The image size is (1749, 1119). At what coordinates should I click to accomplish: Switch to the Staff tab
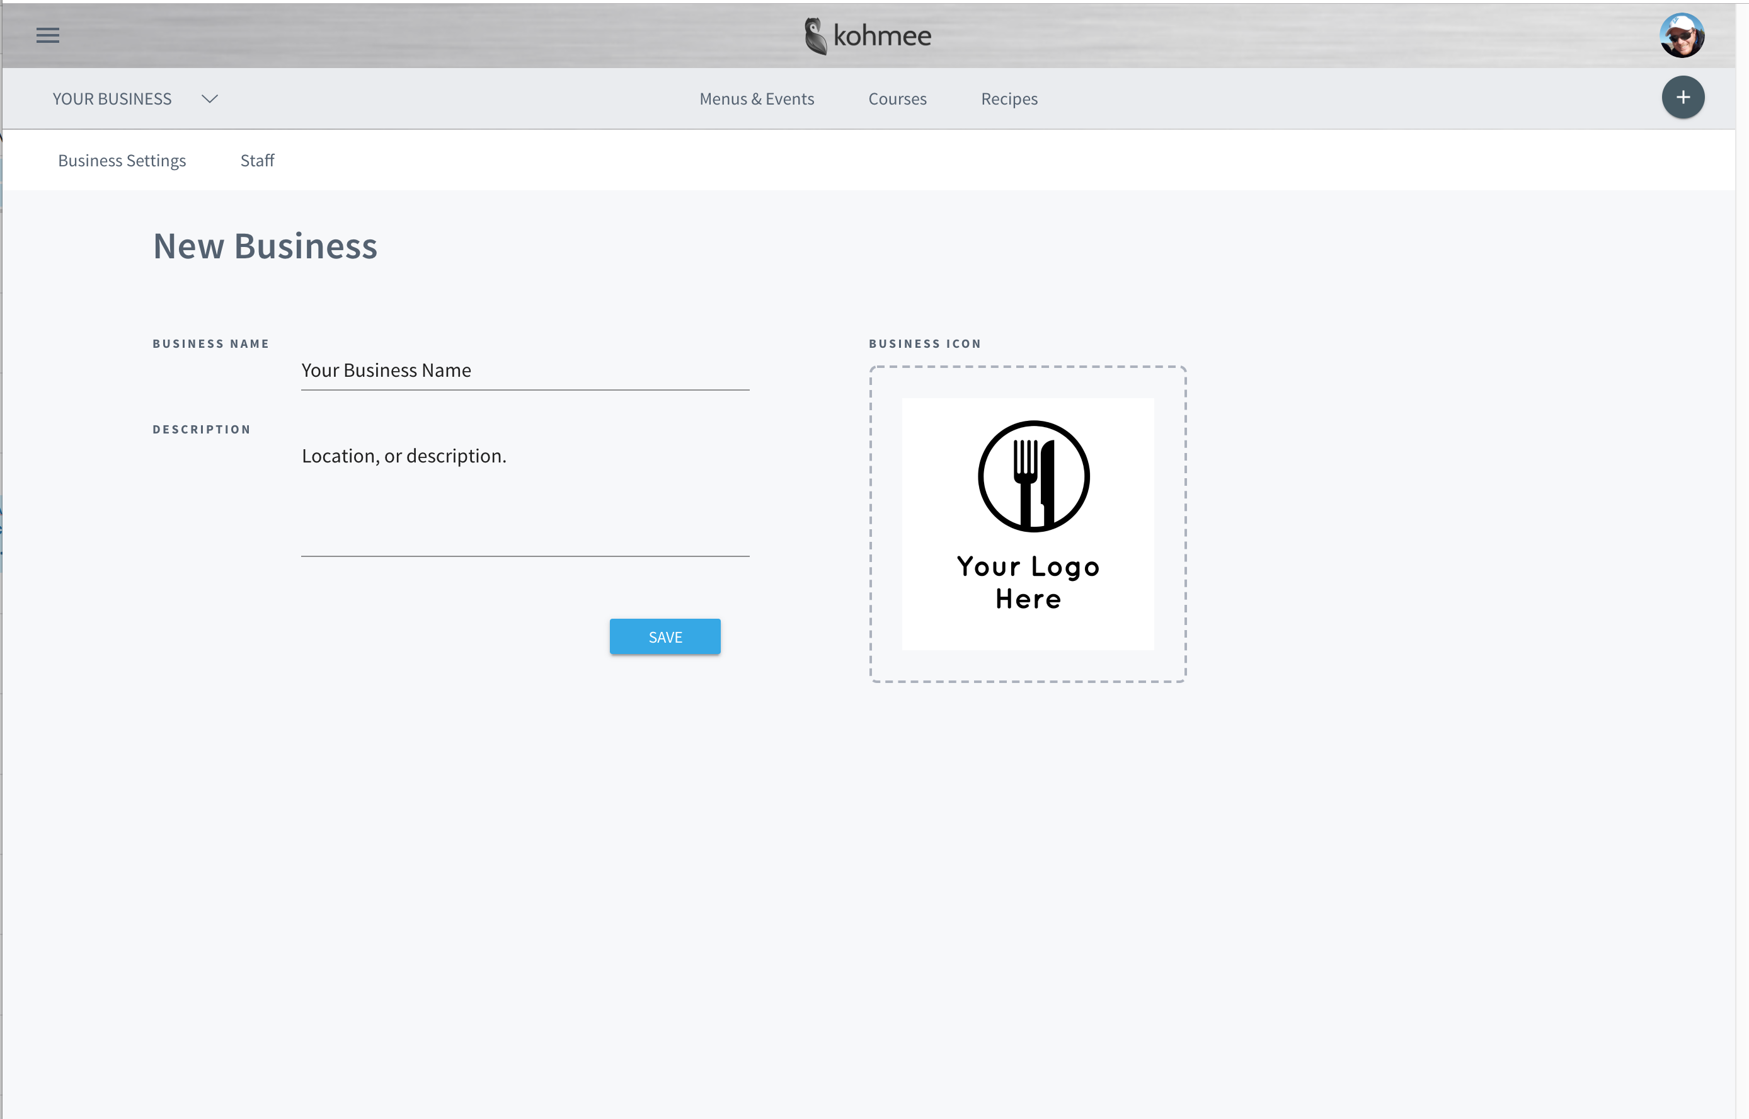point(257,161)
